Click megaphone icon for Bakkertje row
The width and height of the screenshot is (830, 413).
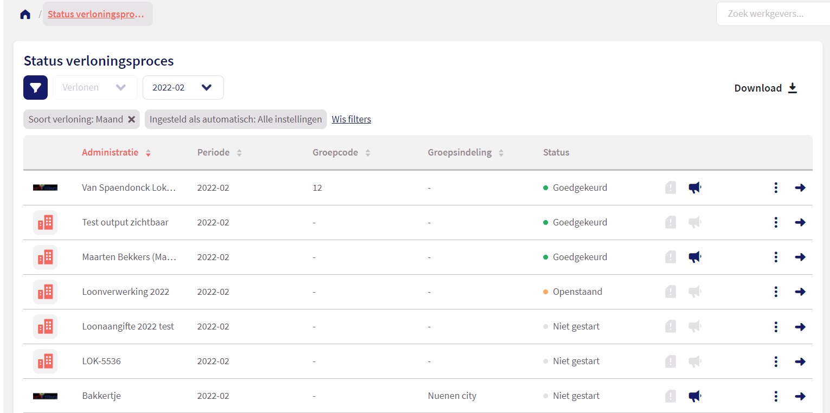[694, 396]
